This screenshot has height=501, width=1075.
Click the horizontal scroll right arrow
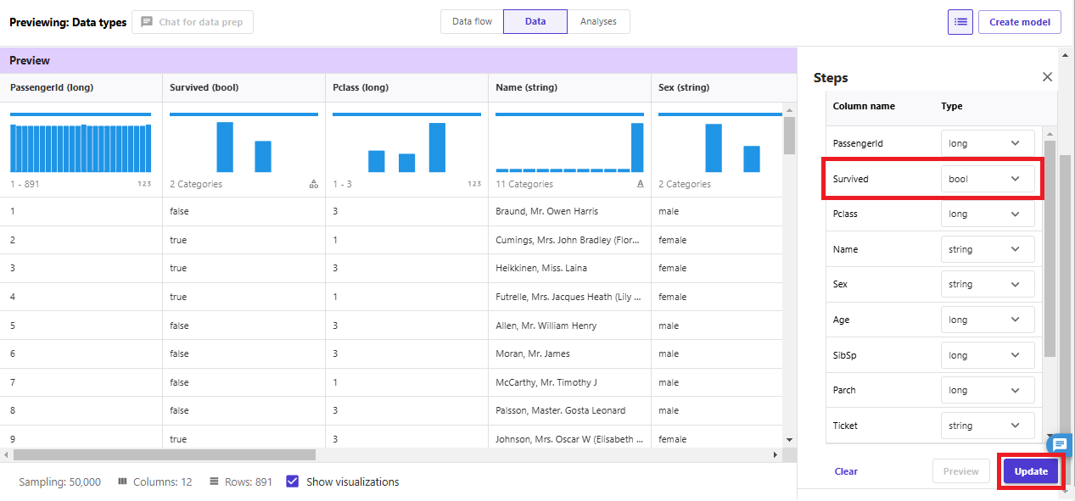point(775,455)
